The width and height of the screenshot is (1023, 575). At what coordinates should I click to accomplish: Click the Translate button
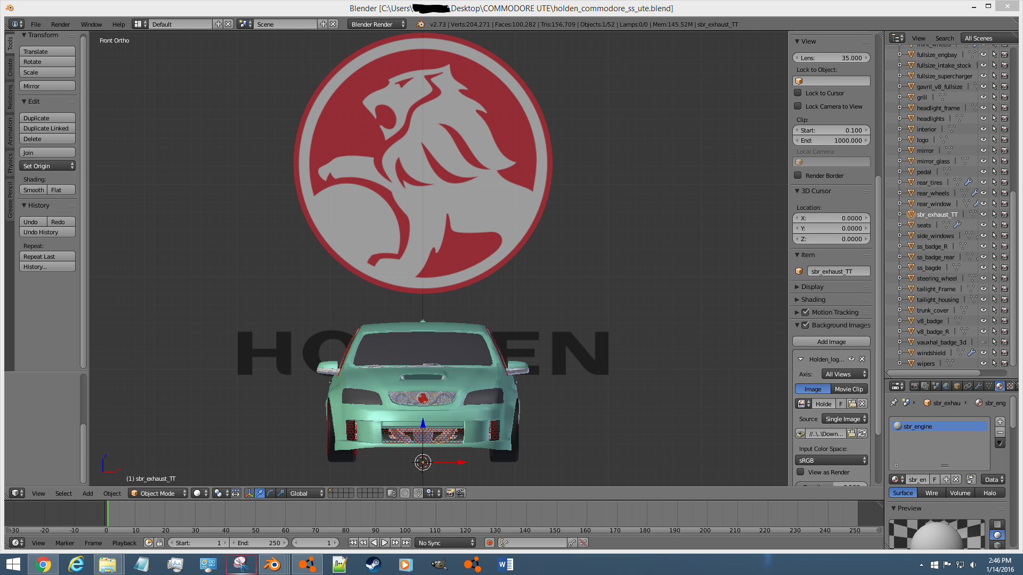click(x=47, y=52)
